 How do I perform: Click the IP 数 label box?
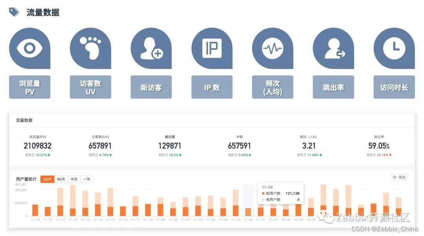(212, 87)
